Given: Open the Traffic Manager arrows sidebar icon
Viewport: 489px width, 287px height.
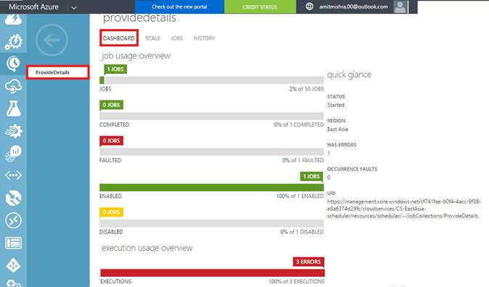Looking at the screenshot, I should [x=13, y=198].
